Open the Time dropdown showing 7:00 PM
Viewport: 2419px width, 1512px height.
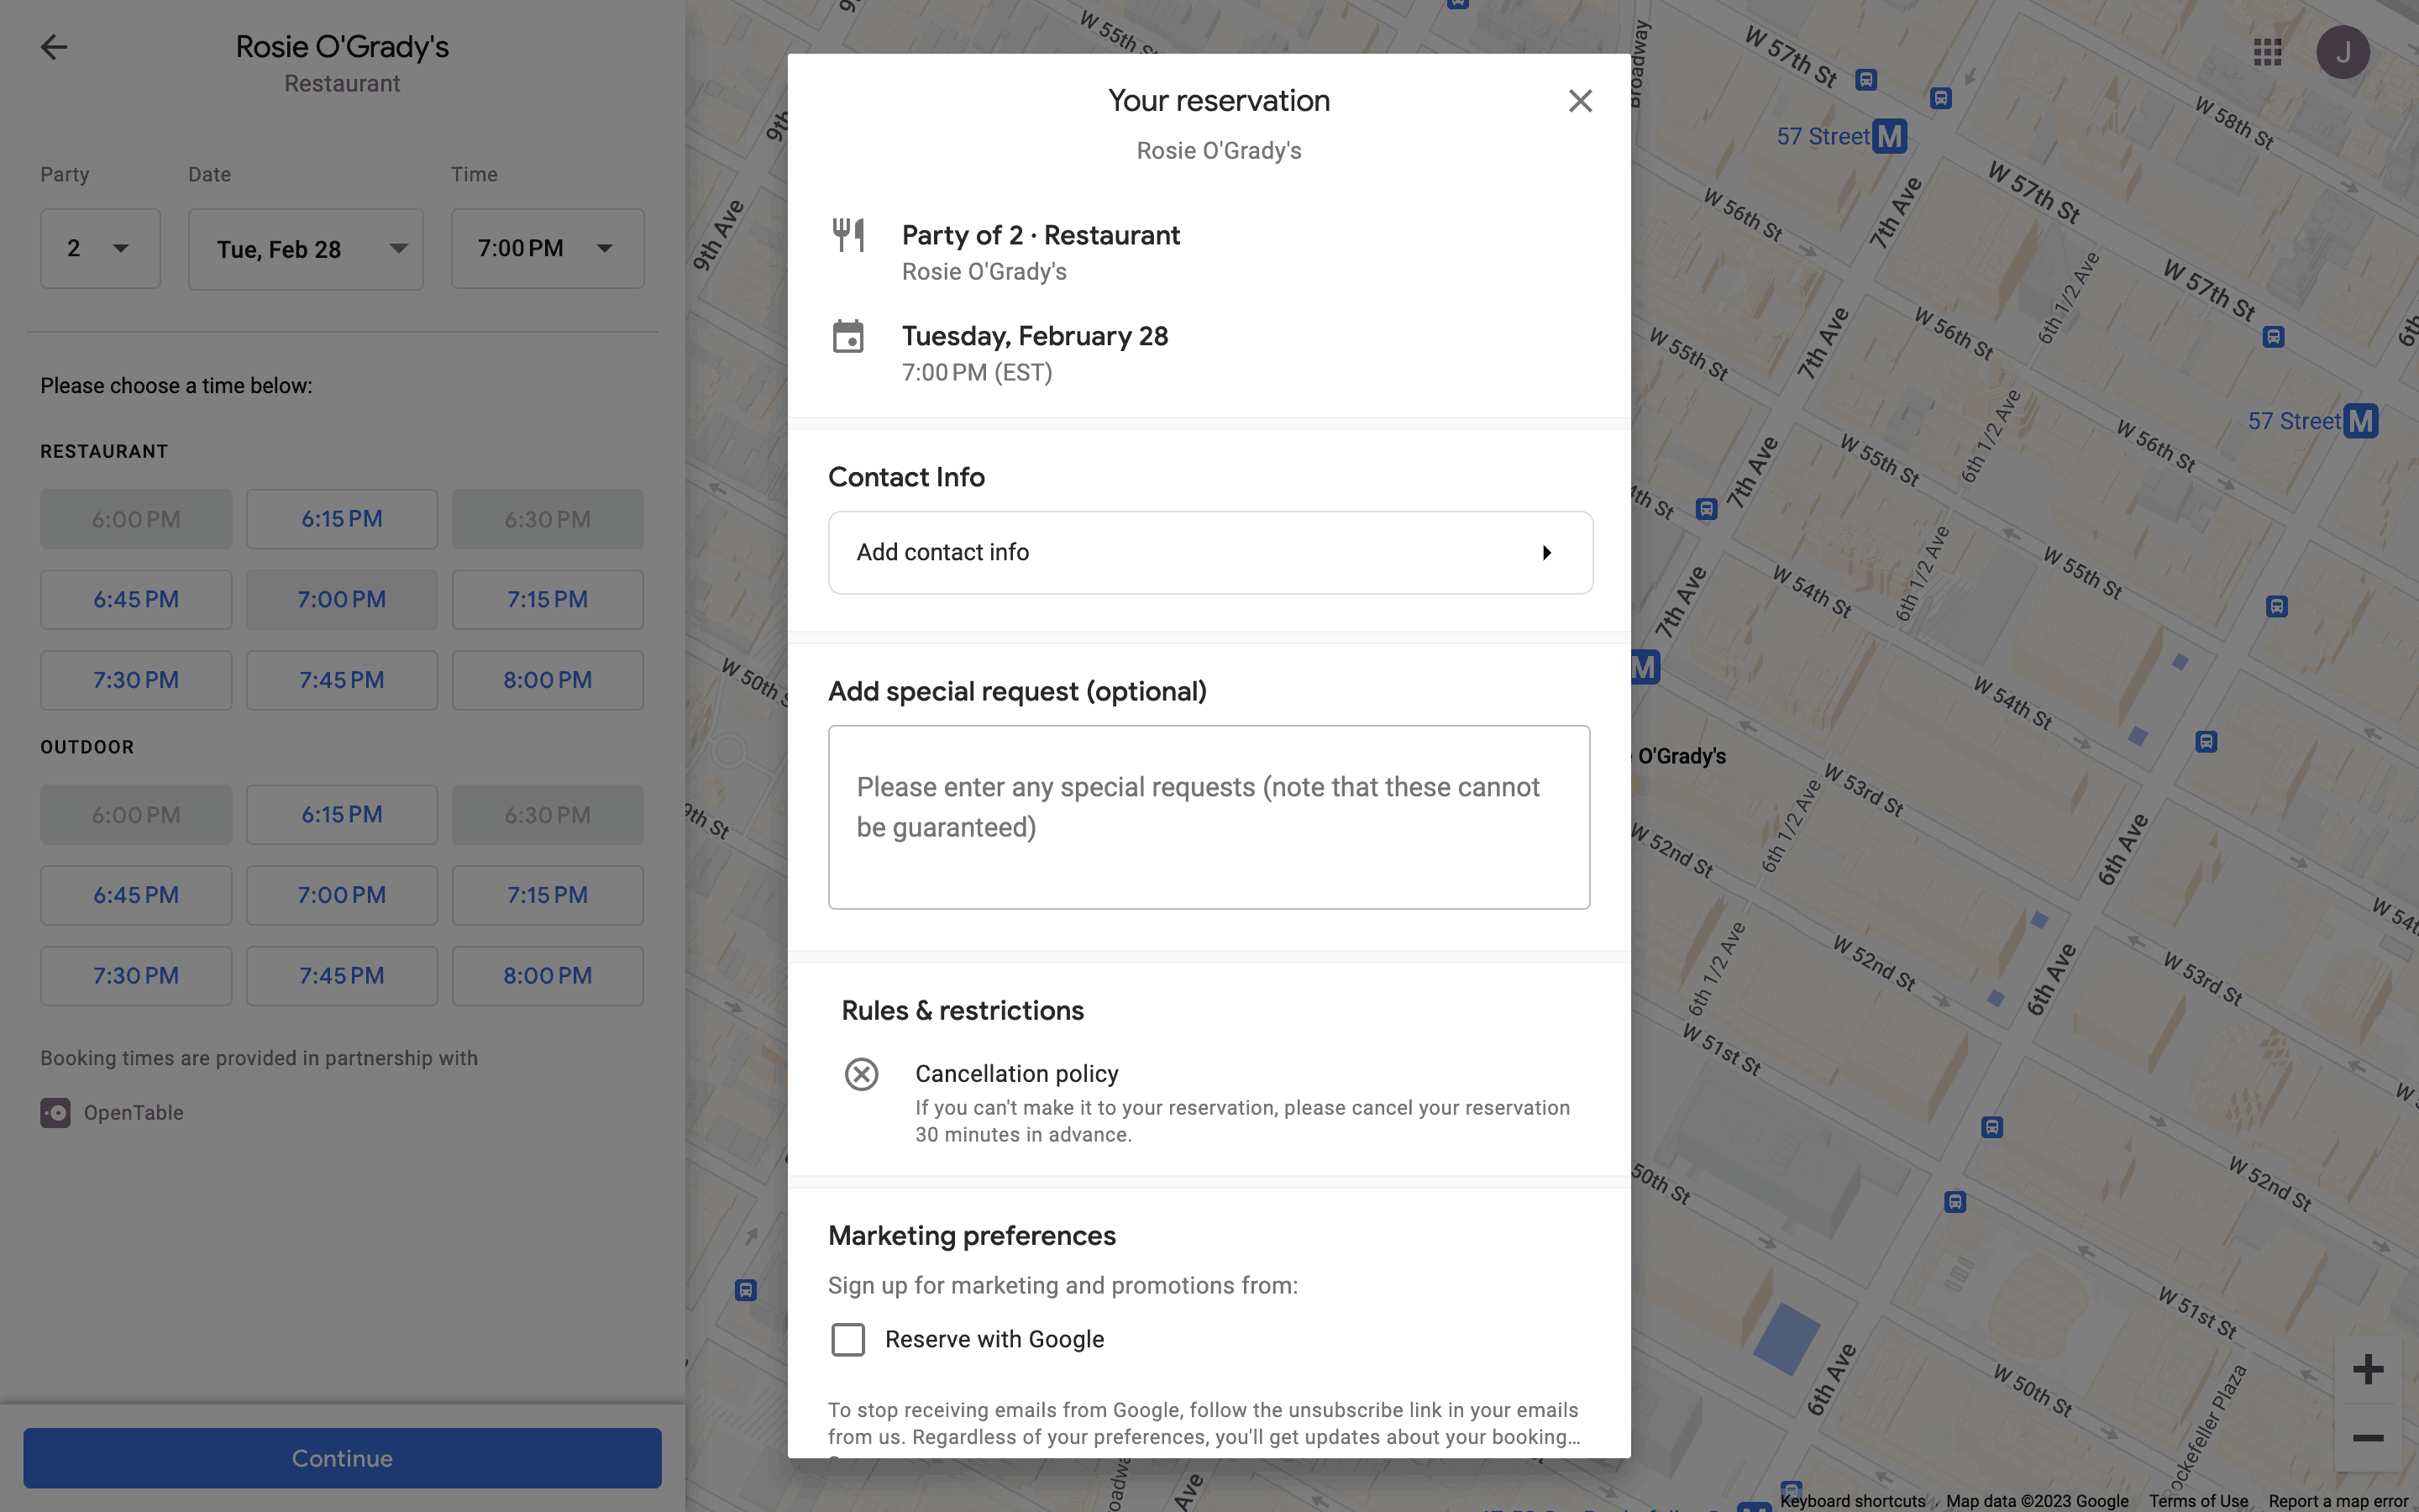[x=547, y=249]
